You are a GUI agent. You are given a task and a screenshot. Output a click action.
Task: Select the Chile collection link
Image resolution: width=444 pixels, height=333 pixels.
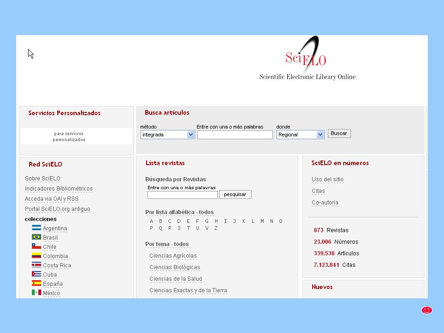(x=49, y=247)
